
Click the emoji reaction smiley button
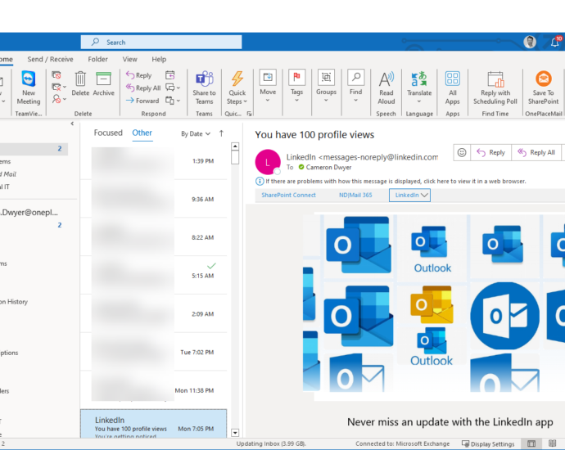coord(462,152)
